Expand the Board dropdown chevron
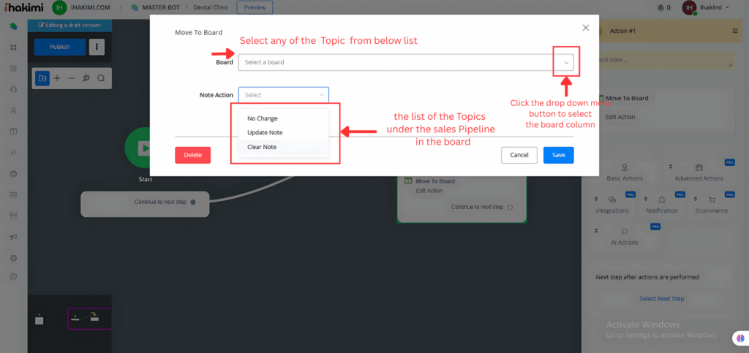The width and height of the screenshot is (749, 353). point(565,63)
